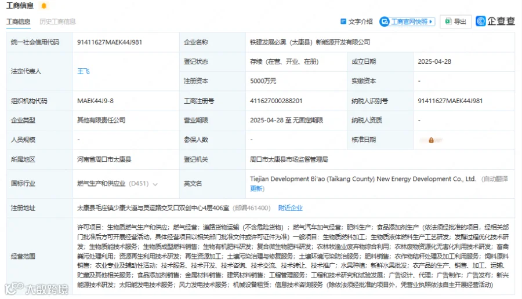This screenshot has height=299, width=522.
Task: Click the orange bell icon beside 工商信息 title
Action: 43,6
